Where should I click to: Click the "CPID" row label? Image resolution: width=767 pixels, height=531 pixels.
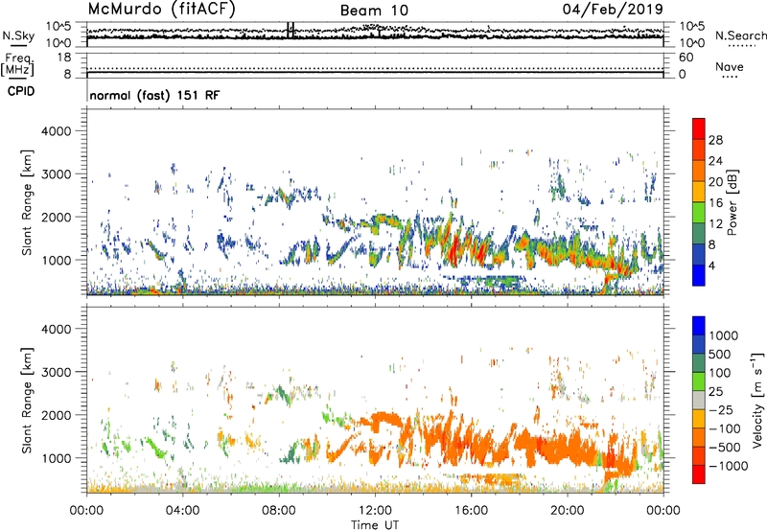pyautogui.click(x=21, y=91)
